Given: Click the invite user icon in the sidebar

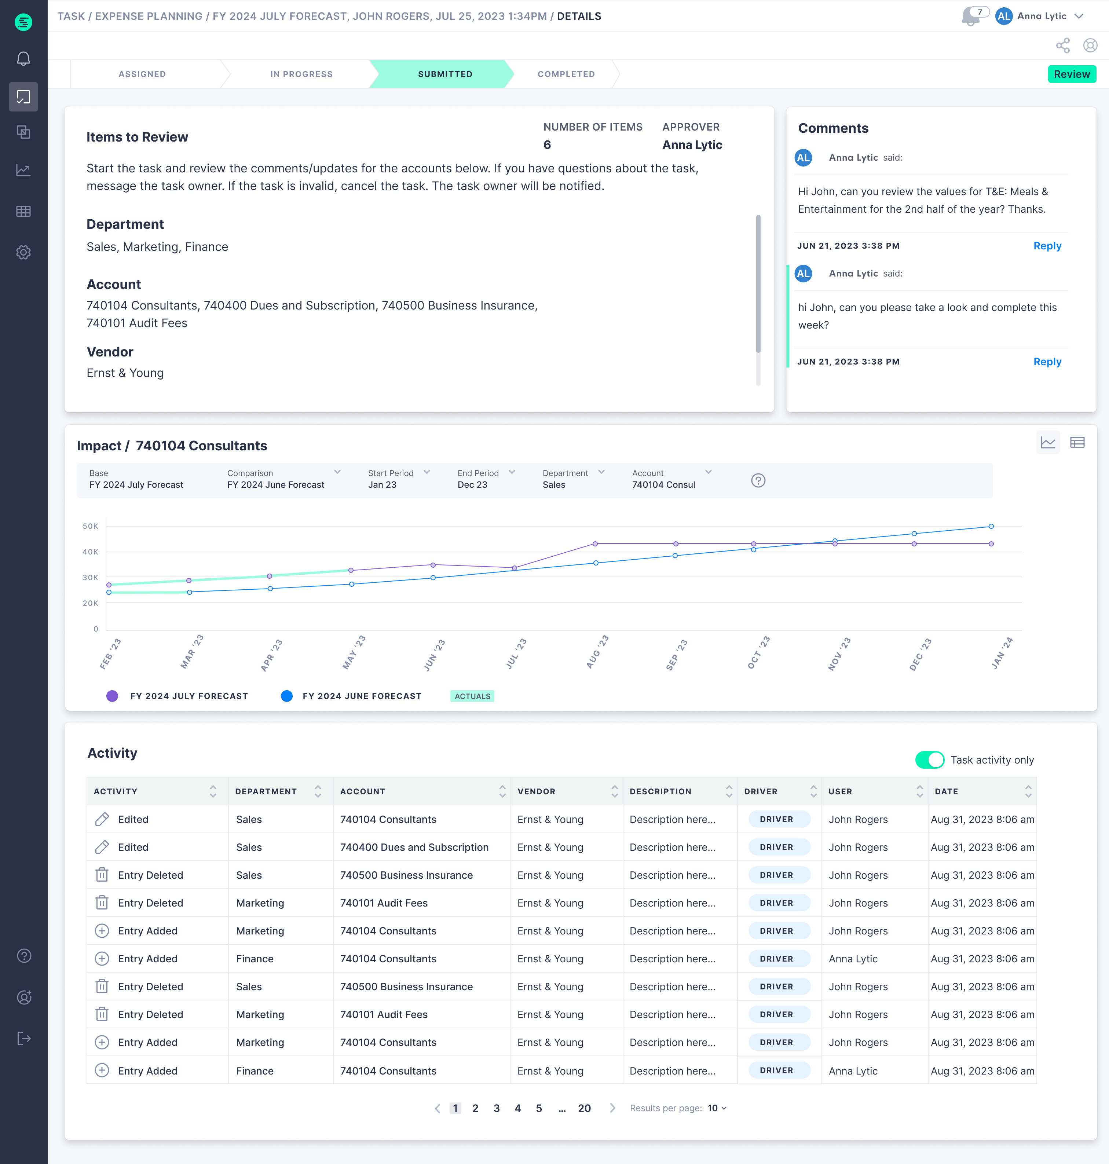Looking at the screenshot, I should pos(23,997).
